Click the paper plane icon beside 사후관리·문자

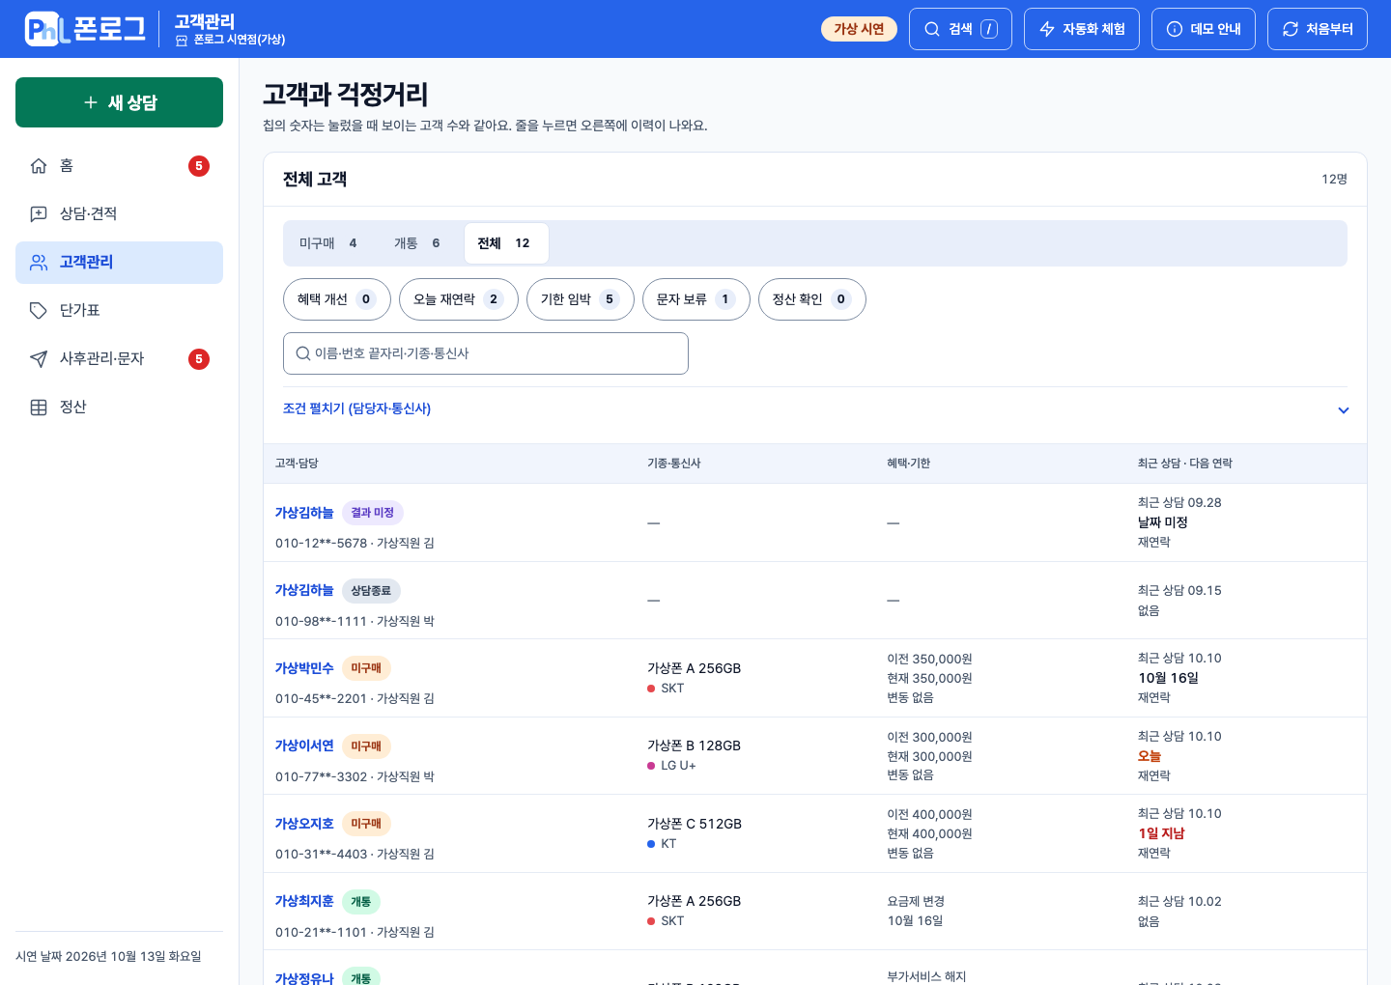(39, 359)
